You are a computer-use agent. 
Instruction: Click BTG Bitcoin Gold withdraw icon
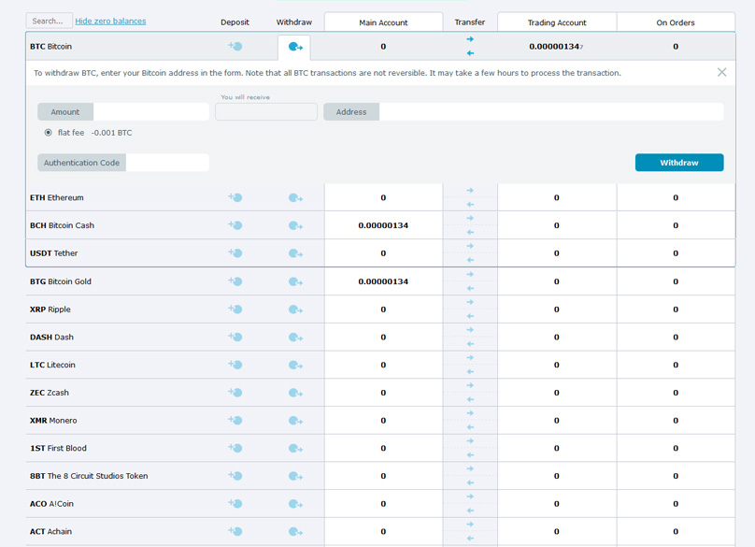[x=295, y=281]
